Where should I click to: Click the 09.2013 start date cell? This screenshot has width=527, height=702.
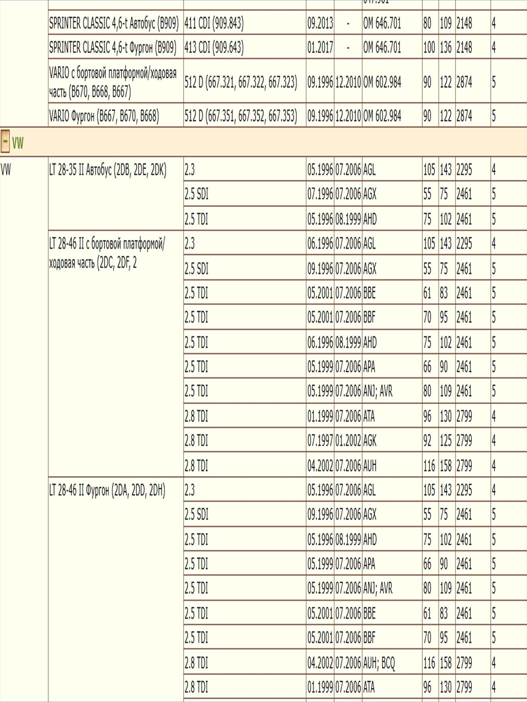(320, 23)
